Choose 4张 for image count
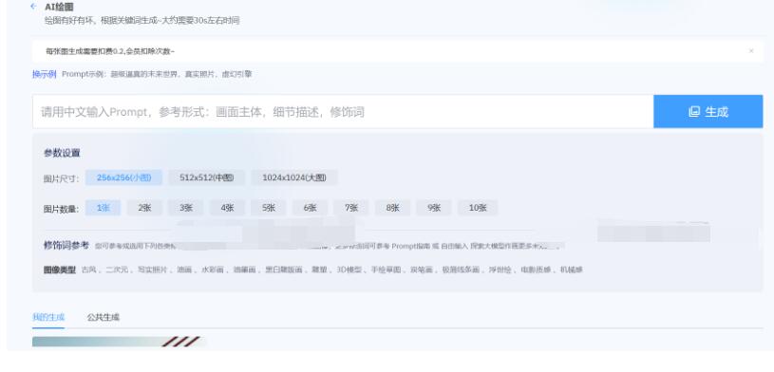The width and height of the screenshot is (774, 372). (x=227, y=208)
